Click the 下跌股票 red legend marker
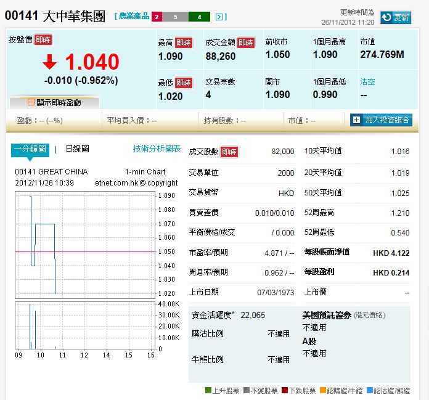 pos(285,390)
